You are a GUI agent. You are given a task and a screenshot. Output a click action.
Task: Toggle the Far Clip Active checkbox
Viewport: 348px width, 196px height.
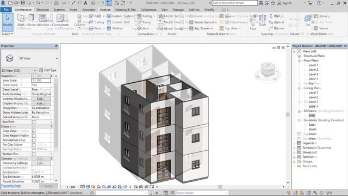(34, 145)
